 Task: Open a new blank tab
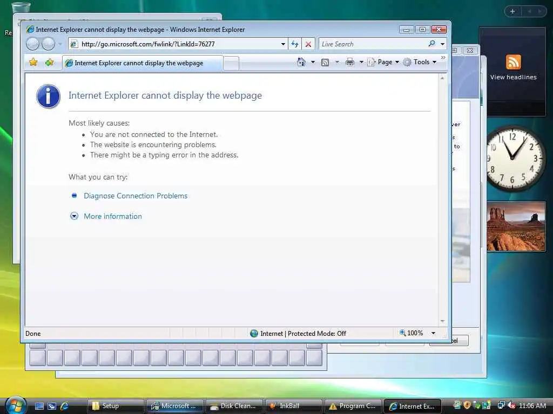(x=231, y=64)
